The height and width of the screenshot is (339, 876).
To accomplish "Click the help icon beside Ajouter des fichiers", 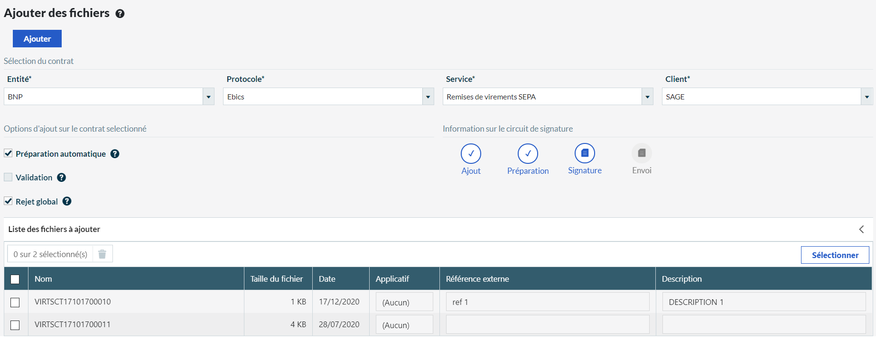I will 120,14.
